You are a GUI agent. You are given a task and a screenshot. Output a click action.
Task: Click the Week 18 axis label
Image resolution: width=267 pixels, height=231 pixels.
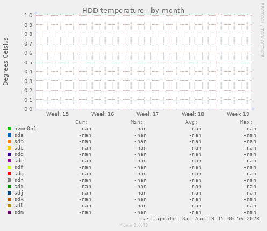point(193,114)
